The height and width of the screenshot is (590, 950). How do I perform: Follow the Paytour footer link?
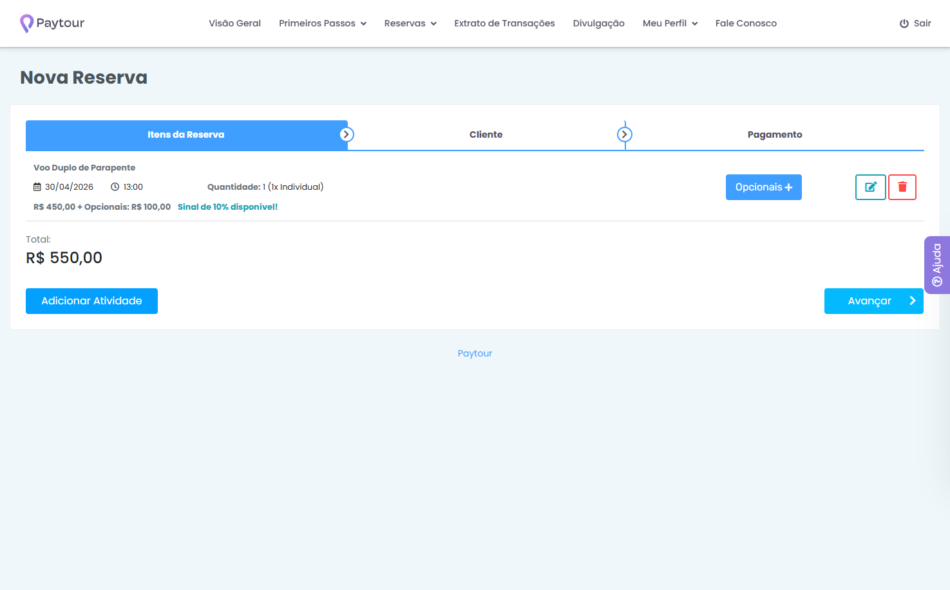(x=475, y=353)
